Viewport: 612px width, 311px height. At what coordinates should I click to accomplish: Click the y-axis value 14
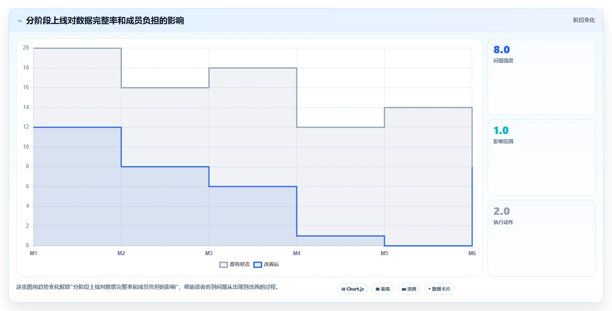click(26, 107)
